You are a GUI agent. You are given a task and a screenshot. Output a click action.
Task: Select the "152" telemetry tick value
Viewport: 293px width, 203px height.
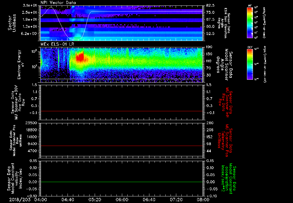209,137
